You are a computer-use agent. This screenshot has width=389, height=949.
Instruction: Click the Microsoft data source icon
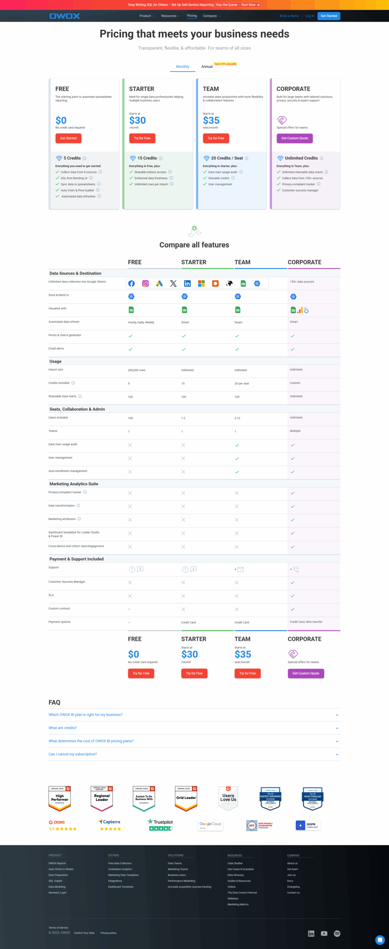tap(201, 284)
